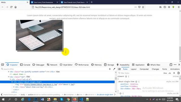181x102 pixels.
Task: Collapse the about-single-item div node
Action: tap(12, 82)
